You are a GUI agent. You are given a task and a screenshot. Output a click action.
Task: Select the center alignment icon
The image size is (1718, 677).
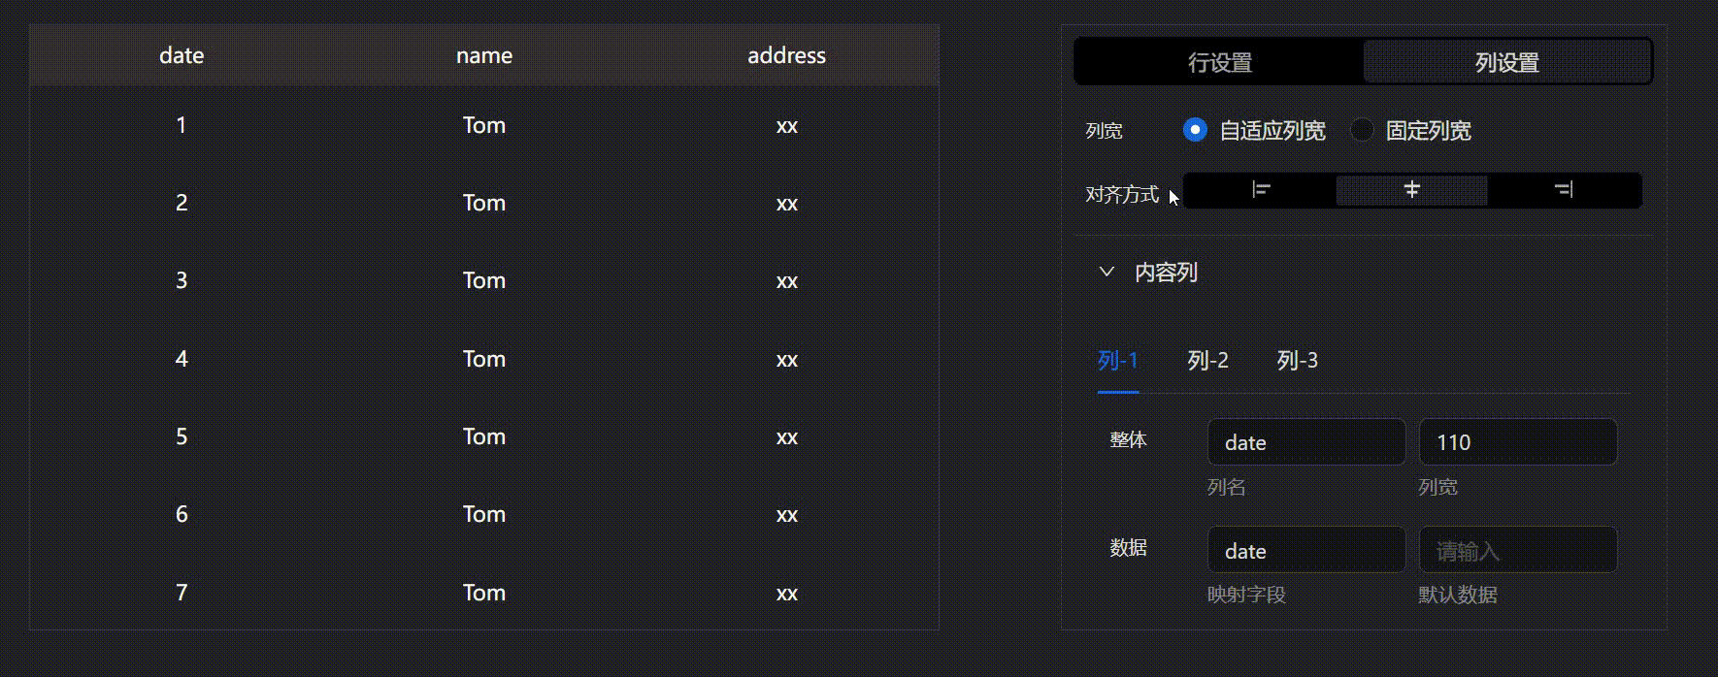pos(1410,190)
